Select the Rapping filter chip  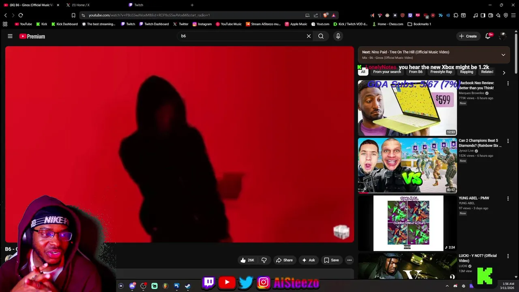466,72
